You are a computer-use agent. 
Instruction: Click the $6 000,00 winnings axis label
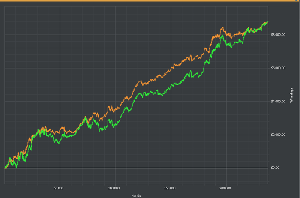coord(278,68)
